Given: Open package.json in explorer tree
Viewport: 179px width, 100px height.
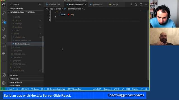Looking at the screenshot, I should (20, 54).
